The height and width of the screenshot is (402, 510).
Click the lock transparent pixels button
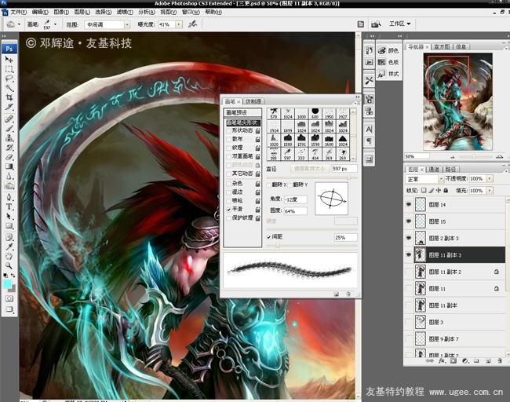tap(424, 191)
